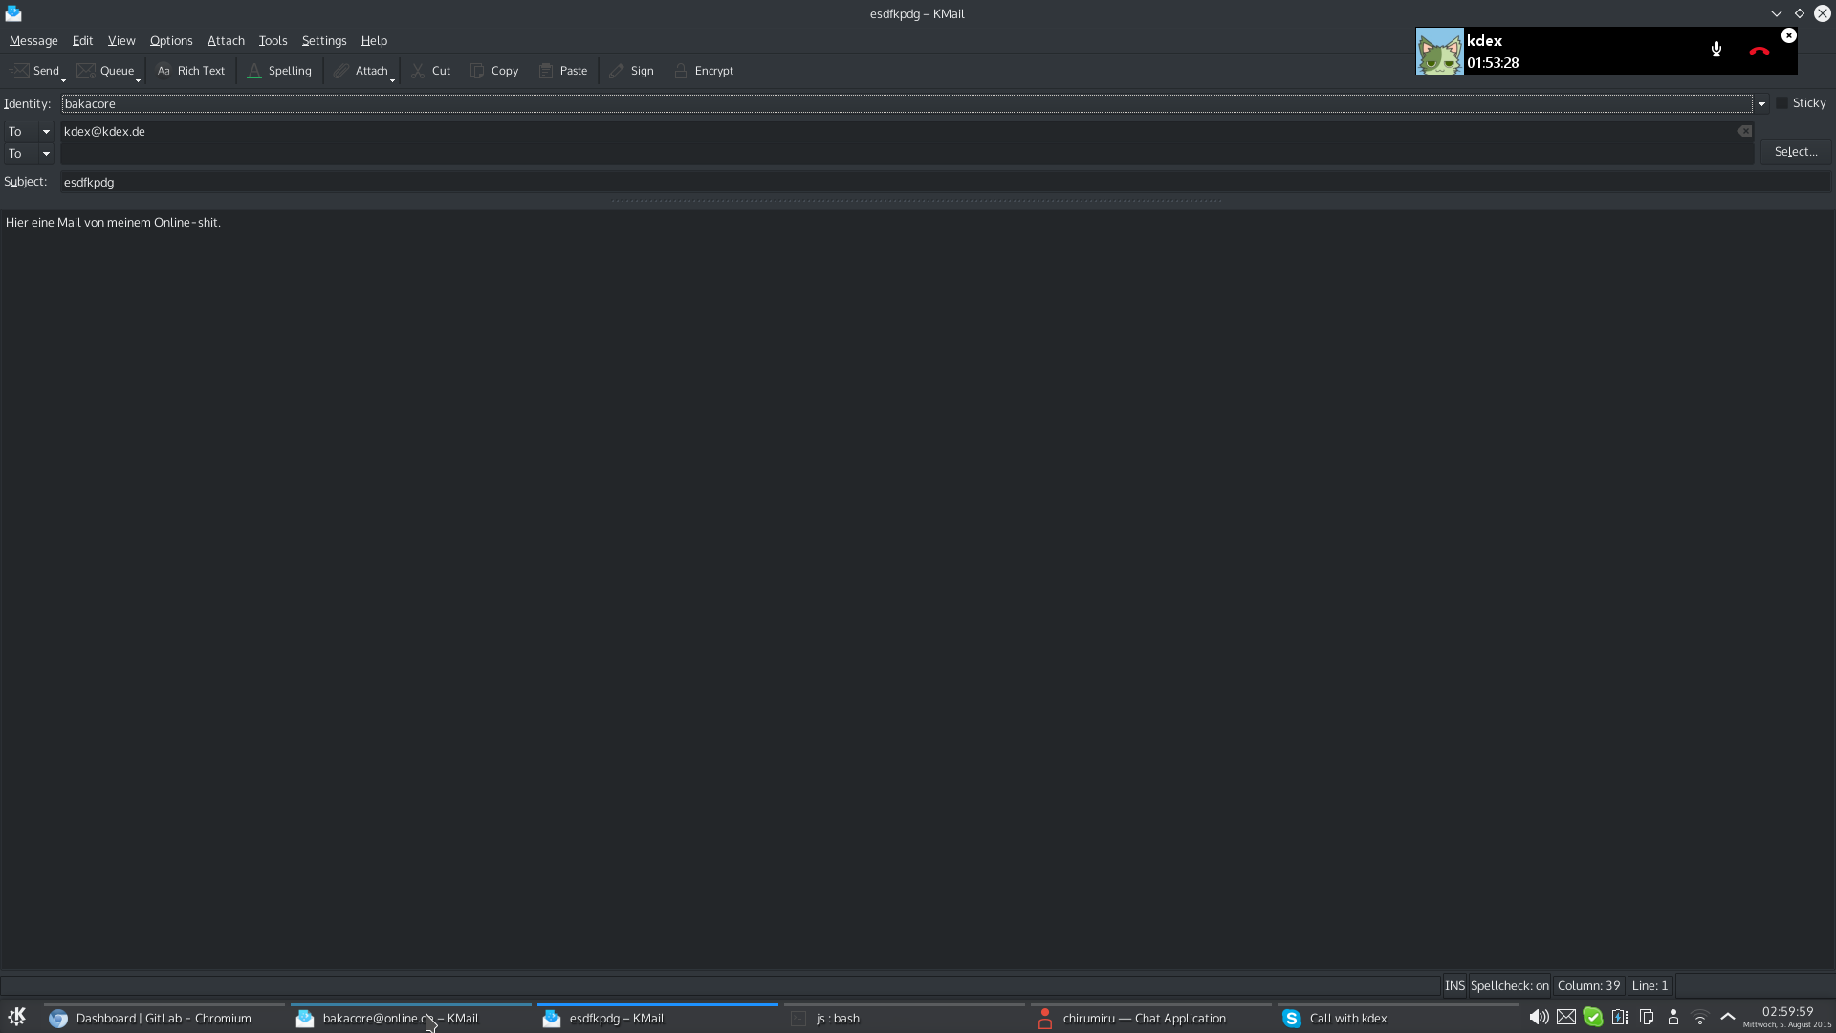The width and height of the screenshot is (1836, 1033).
Task: Open the Tools menu
Action: coord(273,41)
